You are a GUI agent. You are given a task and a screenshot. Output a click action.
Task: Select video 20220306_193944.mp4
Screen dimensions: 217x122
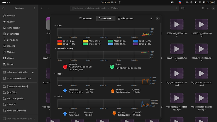[177, 28]
